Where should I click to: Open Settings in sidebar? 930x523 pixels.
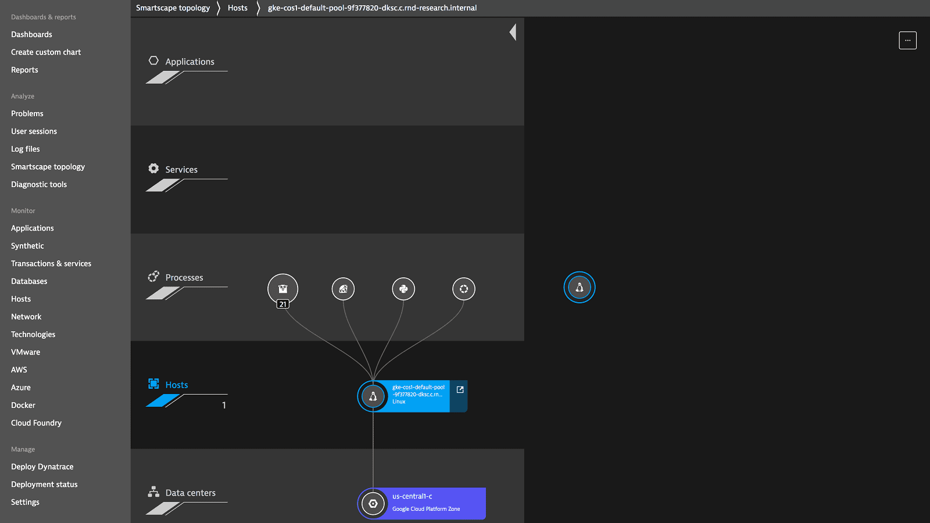(x=25, y=503)
